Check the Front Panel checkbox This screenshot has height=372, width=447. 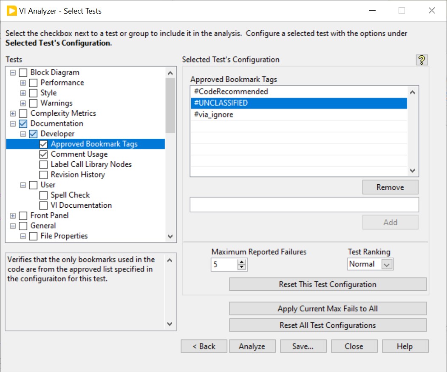23,215
